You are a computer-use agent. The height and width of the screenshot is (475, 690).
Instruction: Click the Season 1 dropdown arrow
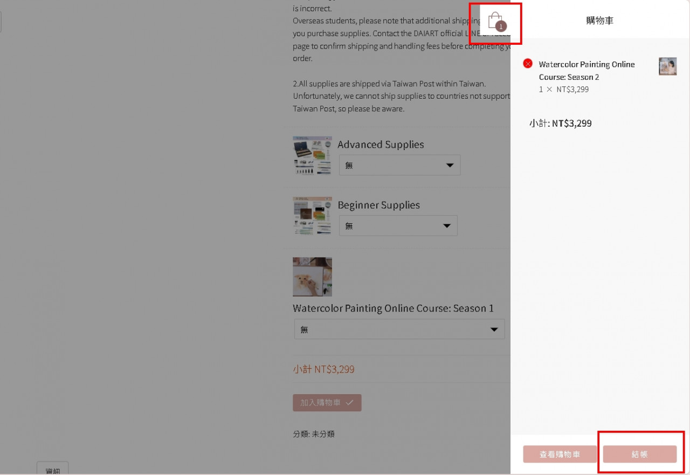494,329
